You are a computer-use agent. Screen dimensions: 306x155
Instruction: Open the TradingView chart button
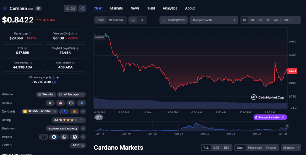(x=174, y=20)
